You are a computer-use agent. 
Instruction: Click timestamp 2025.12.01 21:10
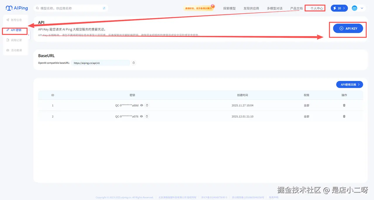tap(243, 116)
